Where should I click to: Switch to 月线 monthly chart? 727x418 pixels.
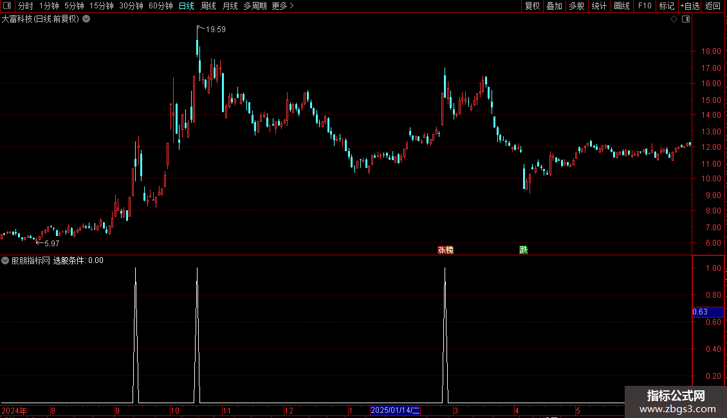pyautogui.click(x=230, y=6)
